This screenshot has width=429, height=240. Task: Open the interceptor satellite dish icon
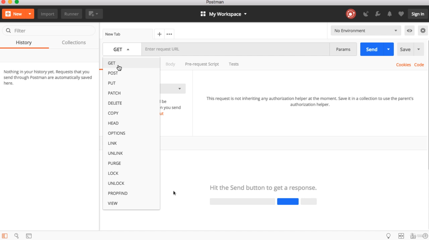pyautogui.click(x=366, y=14)
